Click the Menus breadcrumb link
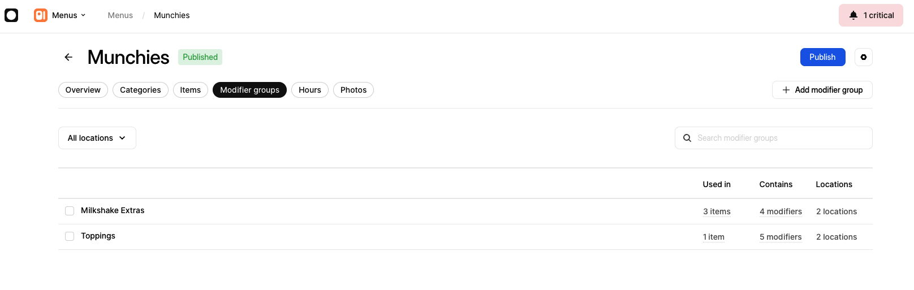Image resolution: width=914 pixels, height=290 pixels. 120,15
